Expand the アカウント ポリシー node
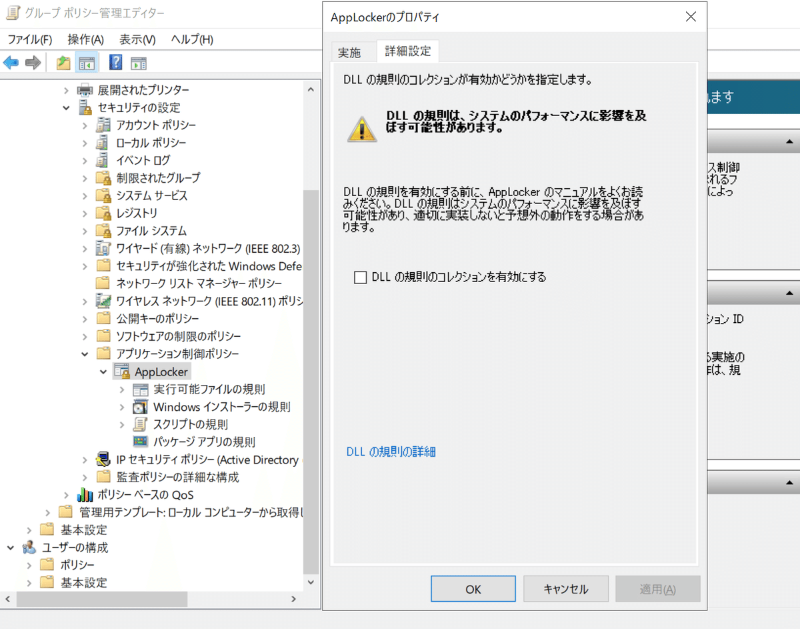This screenshot has width=800, height=629. pyautogui.click(x=84, y=125)
